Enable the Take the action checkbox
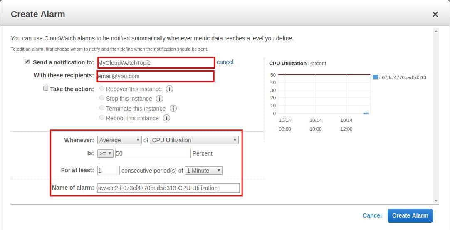Screen dimensions: 450x230 [46, 89]
